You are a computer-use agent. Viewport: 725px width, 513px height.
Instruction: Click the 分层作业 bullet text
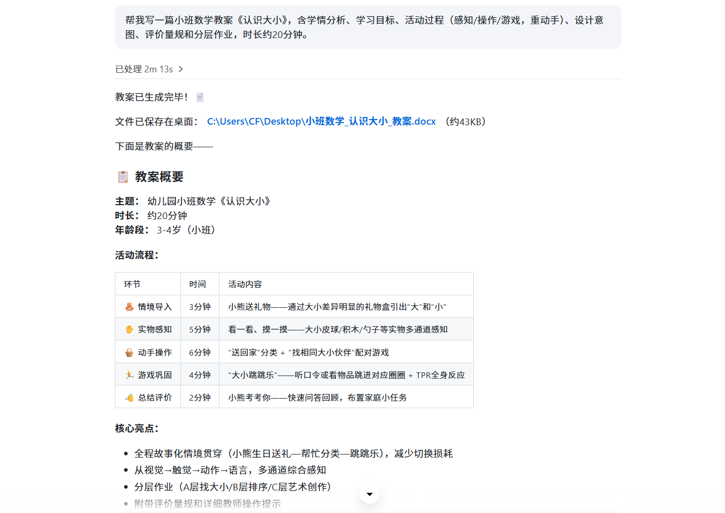(233, 487)
